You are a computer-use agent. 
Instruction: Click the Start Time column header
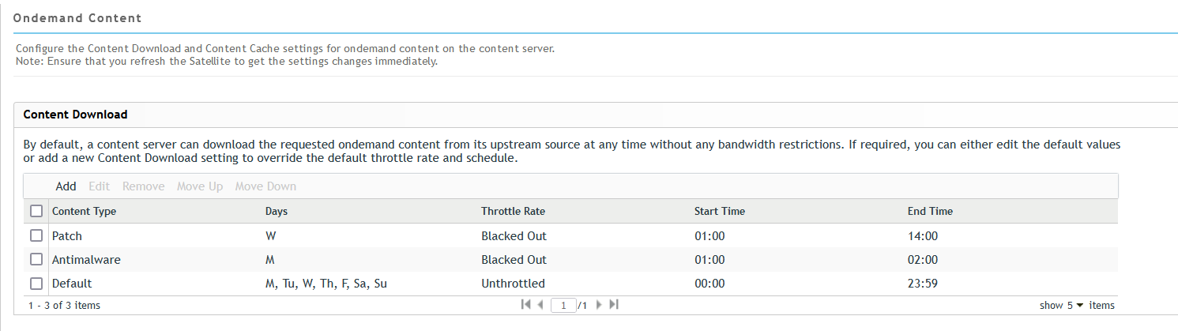(719, 211)
